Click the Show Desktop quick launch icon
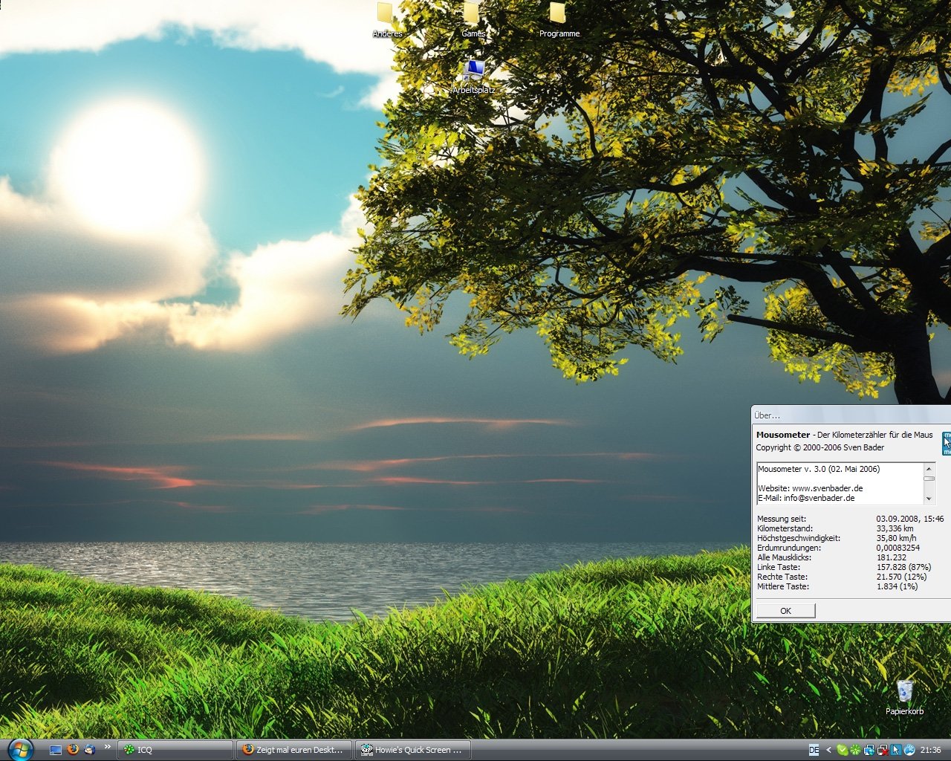 (x=56, y=750)
